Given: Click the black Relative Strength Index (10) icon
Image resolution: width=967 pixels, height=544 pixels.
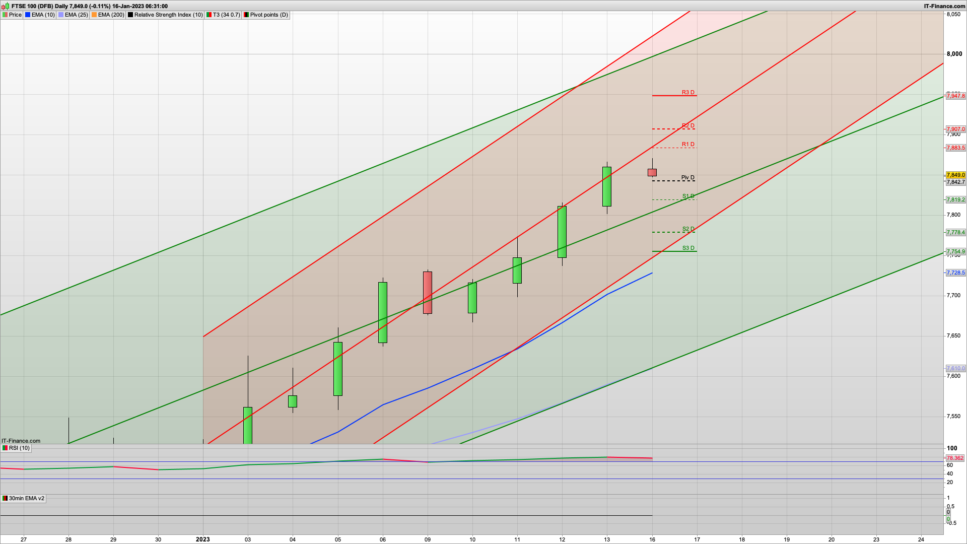Looking at the screenshot, I should tap(130, 15).
